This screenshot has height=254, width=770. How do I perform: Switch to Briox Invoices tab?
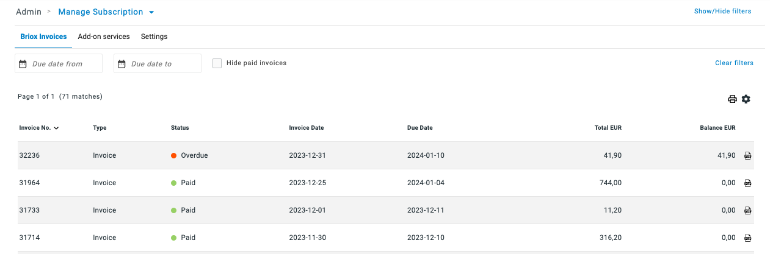[43, 37]
